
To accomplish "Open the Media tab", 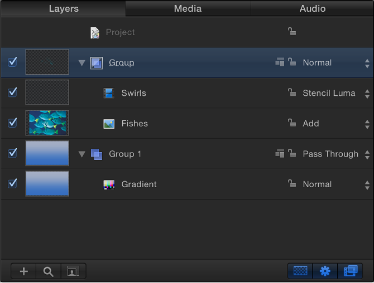I will [188, 8].
